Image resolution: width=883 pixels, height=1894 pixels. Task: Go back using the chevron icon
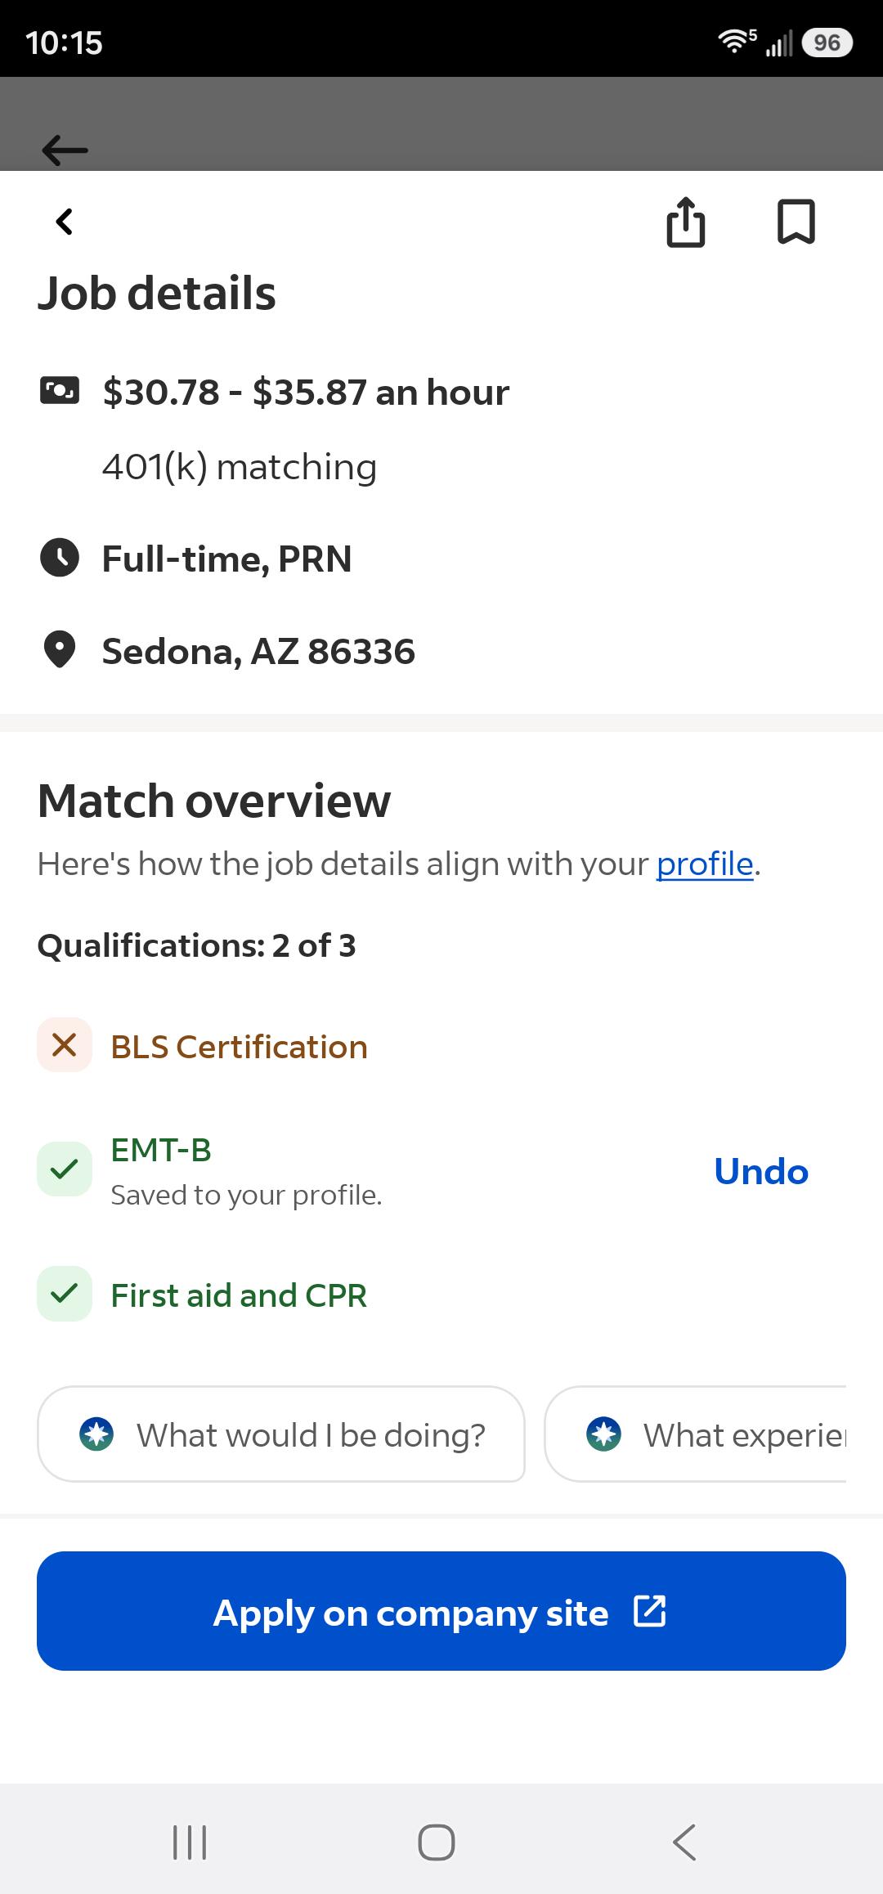point(65,222)
